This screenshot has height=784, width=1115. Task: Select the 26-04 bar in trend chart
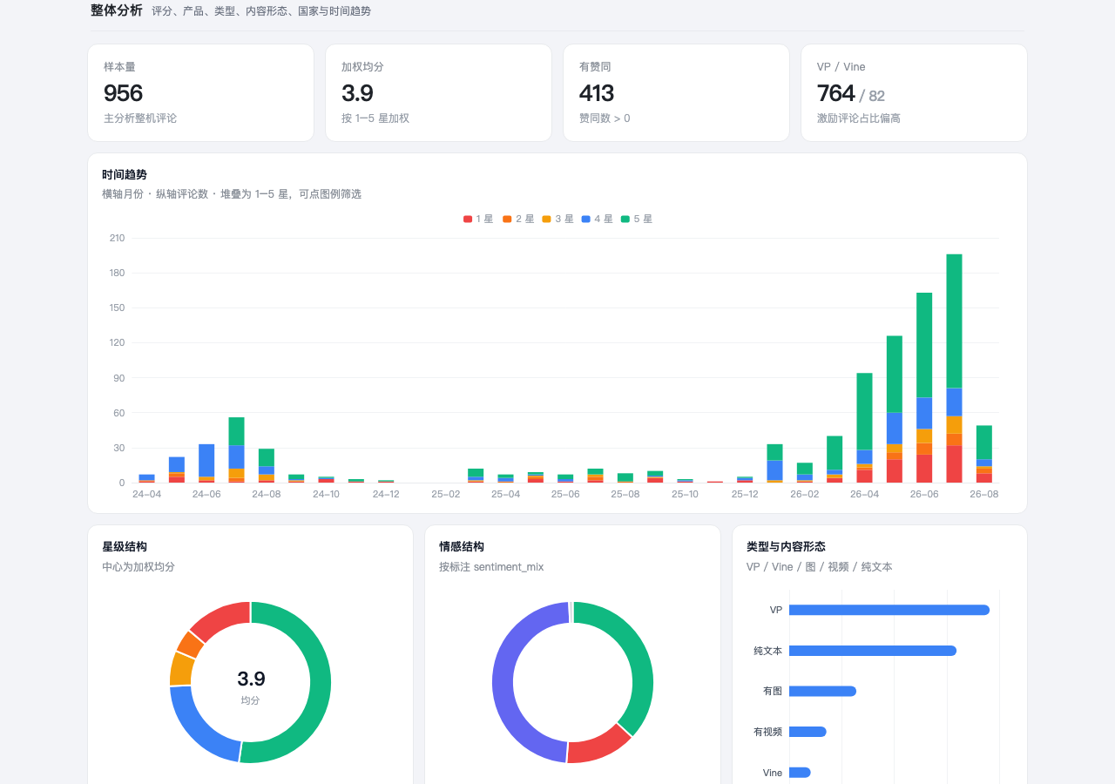pos(864,428)
